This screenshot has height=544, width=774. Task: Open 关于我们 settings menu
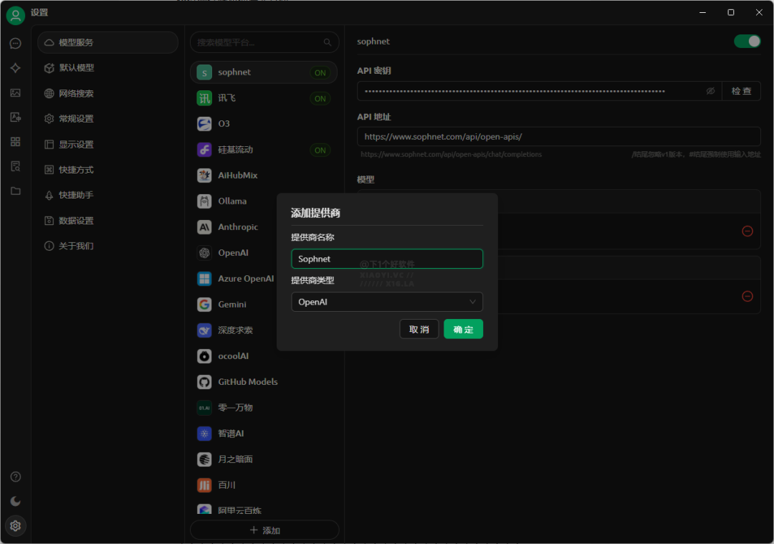click(107, 246)
